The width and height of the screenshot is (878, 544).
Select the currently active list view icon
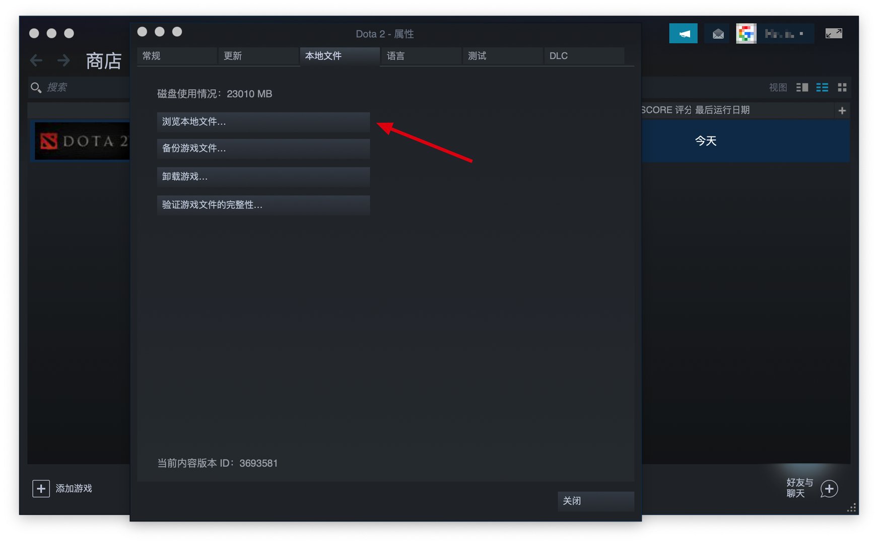(x=822, y=87)
